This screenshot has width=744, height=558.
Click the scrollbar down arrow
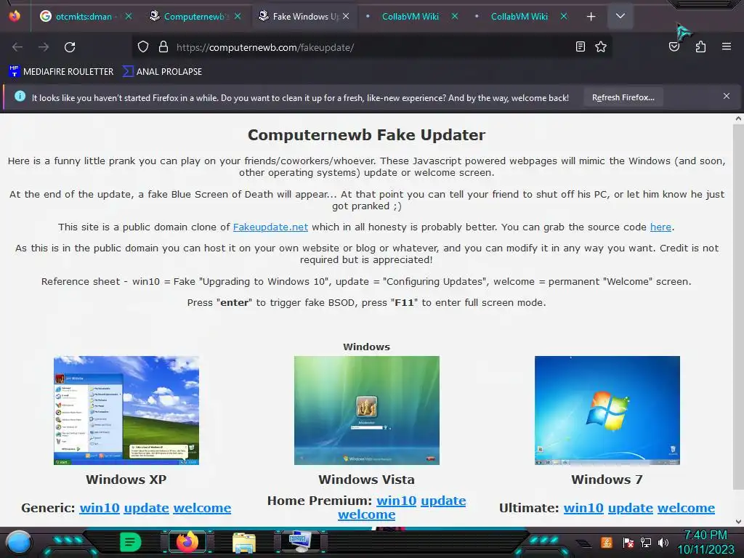[x=738, y=521]
